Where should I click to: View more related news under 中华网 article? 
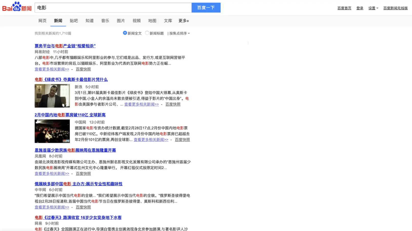tap(52, 207)
